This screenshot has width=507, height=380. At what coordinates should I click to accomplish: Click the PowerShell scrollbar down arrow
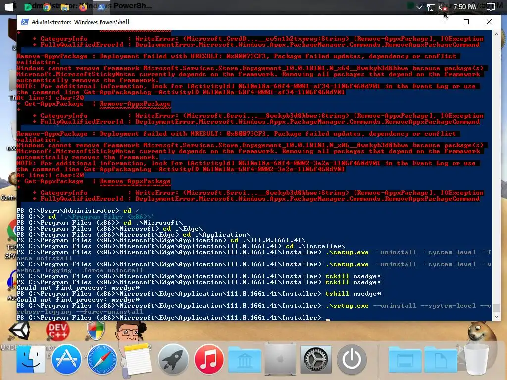(496, 317)
